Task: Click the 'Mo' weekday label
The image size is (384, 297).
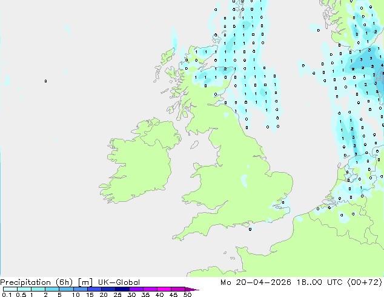Action: pyautogui.click(x=225, y=282)
